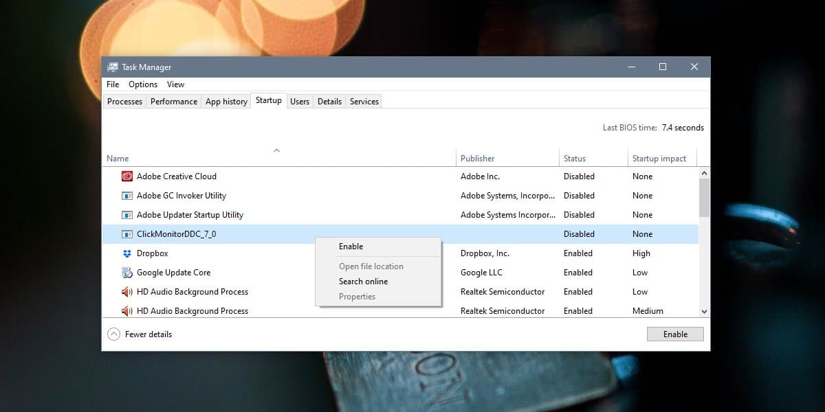Select the Adobe GC Invoker Utility name
Viewport: 825px width, 412px height.
coord(181,196)
